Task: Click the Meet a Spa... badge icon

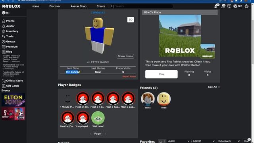Action: pos(113,99)
